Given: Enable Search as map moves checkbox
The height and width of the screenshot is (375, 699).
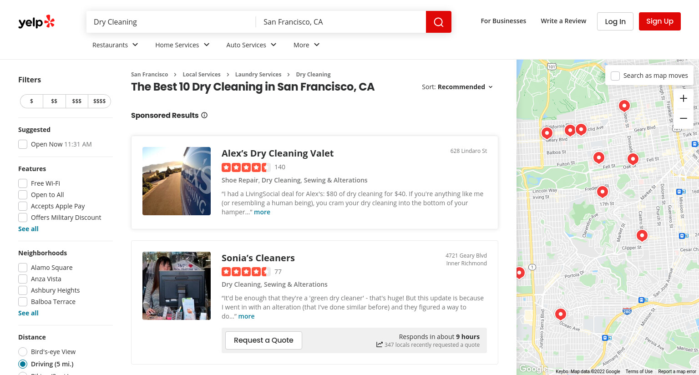Looking at the screenshot, I should tap(615, 76).
